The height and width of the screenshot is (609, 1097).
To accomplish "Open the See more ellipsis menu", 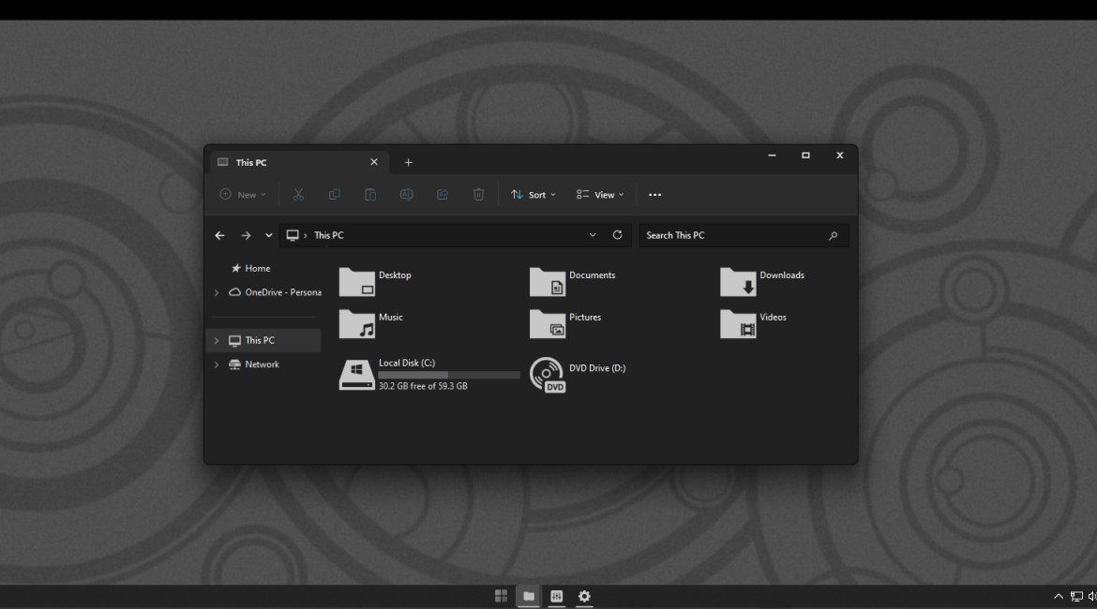I will click(x=654, y=195).
